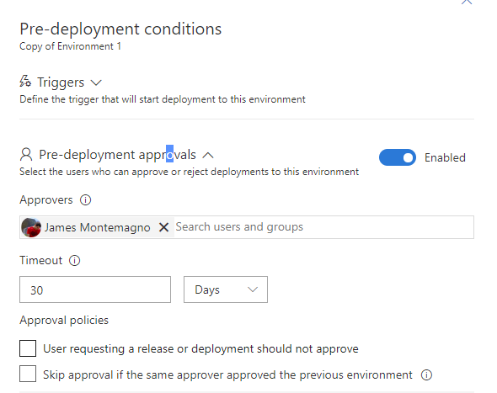Click James Montemagno's avatar picture
The height and width of the screenshot is (393, 497).
pos(31,227)
